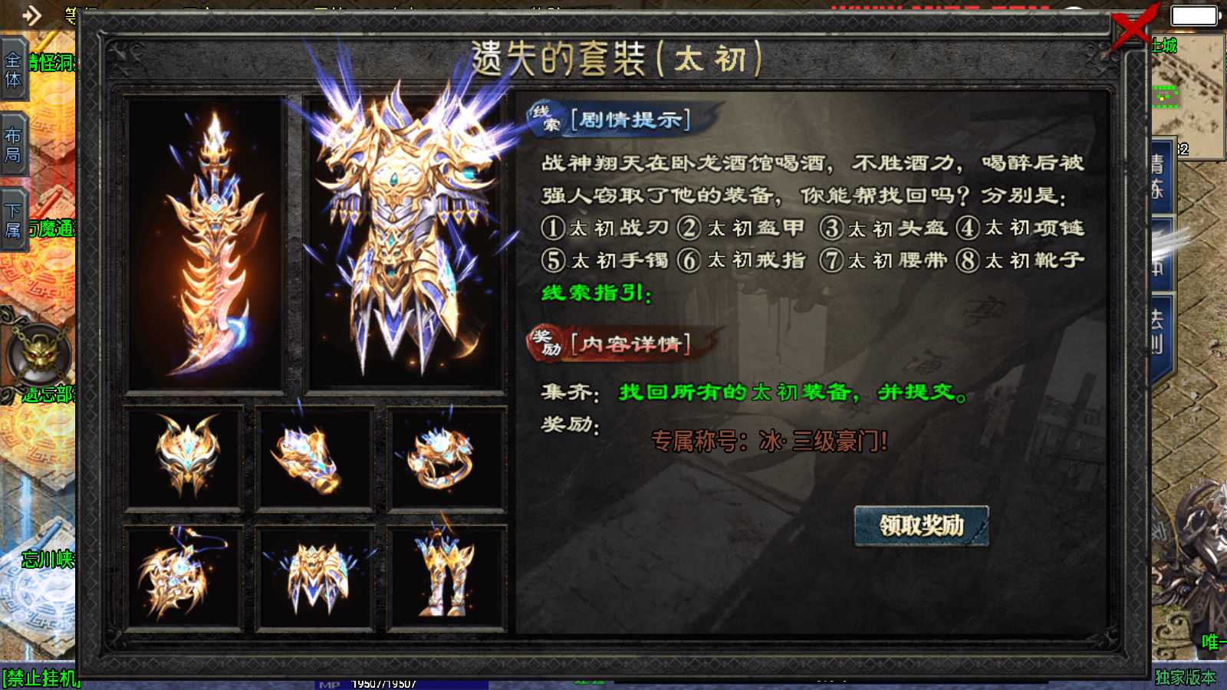Click the minimap thumbnail

(1187, 96)
